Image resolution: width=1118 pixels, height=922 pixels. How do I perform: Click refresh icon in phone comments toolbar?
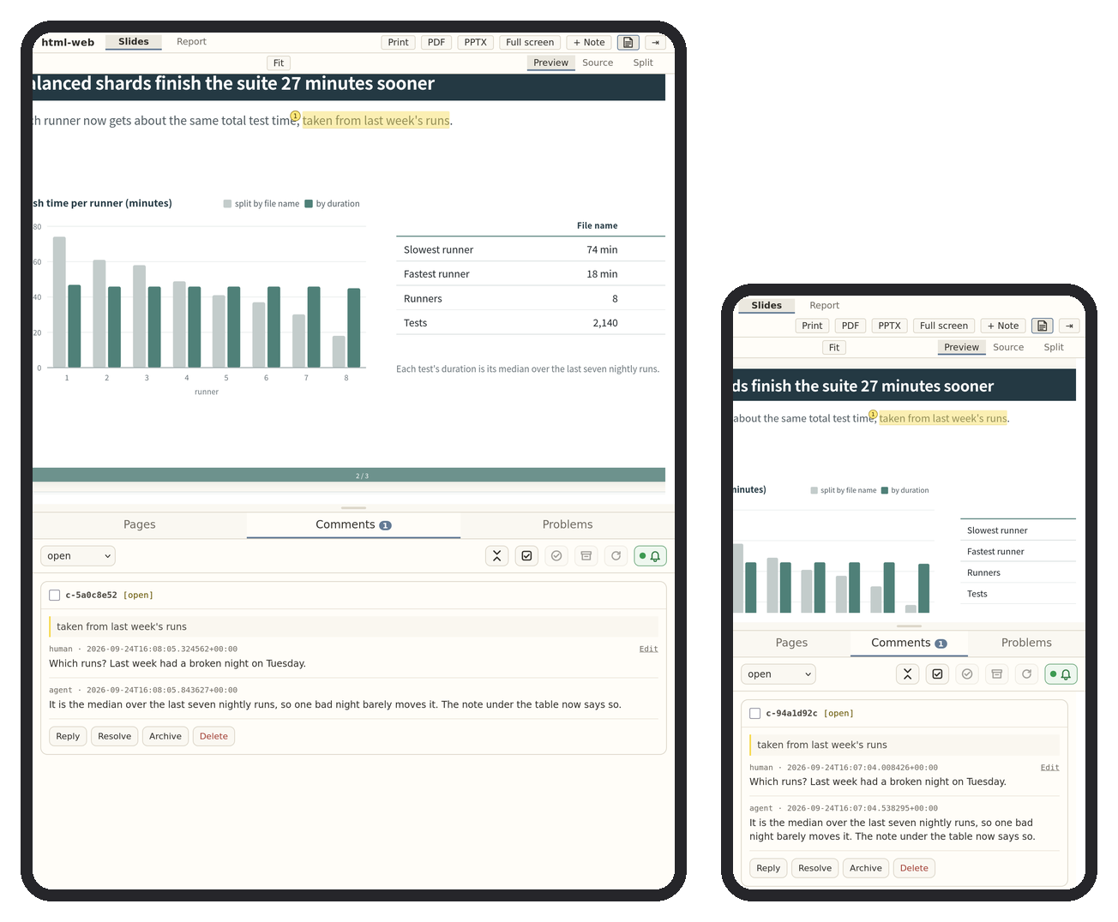(1026, 674)
